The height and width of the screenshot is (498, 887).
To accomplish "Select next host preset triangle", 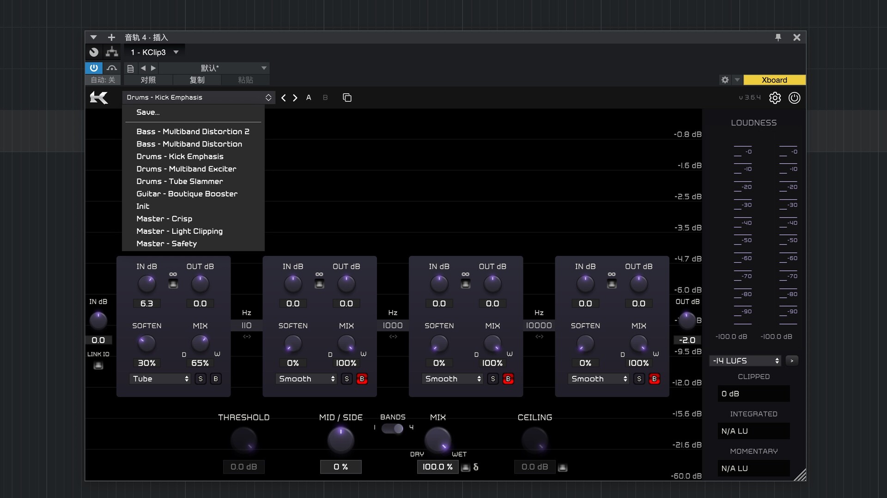I will pyautogui.click(x=153, y=68).
